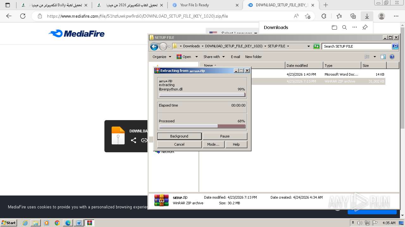Sort files by Size column
Viewport: 405px width, 227px height.
374,65
